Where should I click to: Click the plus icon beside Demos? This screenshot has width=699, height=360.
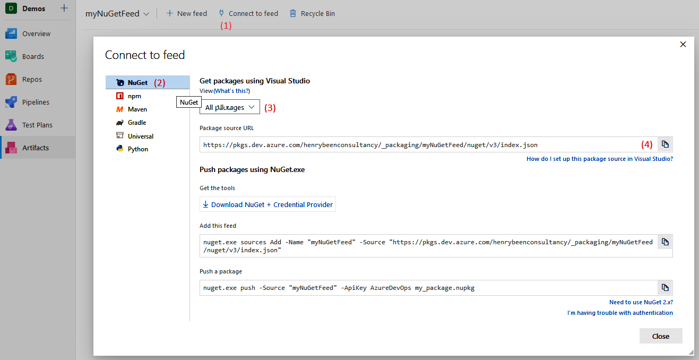[64, 8]
